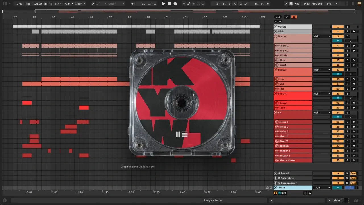Adjust the Basses group pan control C
Viewport: 364px width, 205px height.
tap(351, 74)
